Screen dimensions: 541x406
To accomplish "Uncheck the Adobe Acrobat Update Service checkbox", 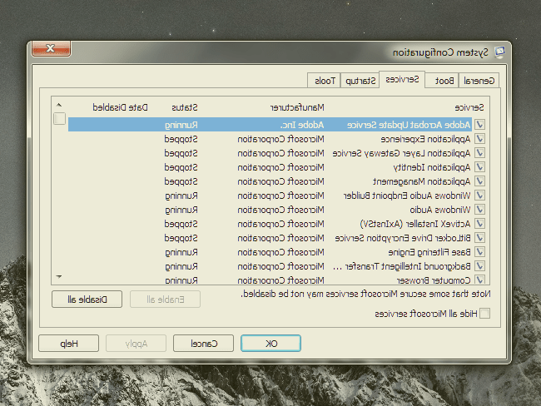I will [x=479, y=125].
